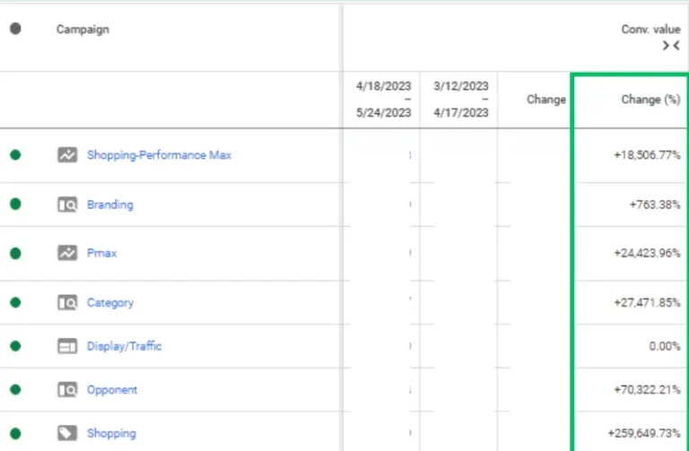Click the Pmax campaign type icon
Image resolution: width=689 pixels, height=451 pixels.
(x=67, y=254)
